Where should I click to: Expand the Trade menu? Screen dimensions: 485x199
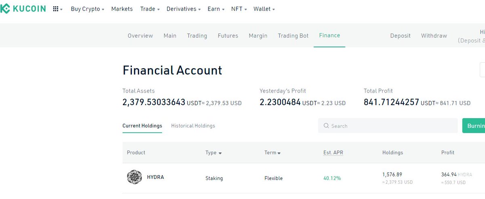(x=150, y=9)
